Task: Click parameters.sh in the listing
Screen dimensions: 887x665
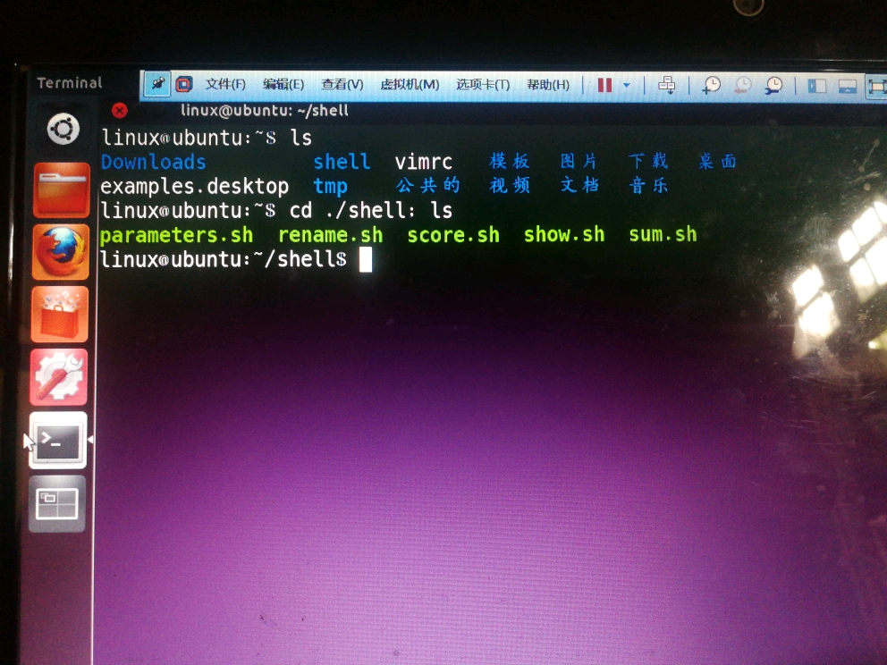Action: click(176, 235)
